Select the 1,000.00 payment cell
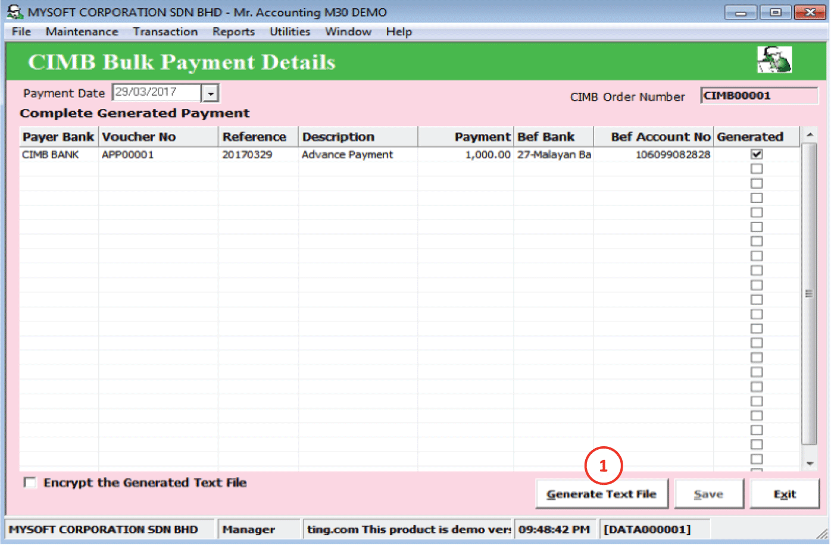 click(466, 155)
